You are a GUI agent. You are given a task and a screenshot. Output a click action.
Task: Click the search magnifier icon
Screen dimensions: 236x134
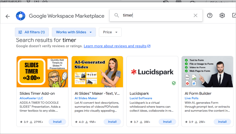click(x=117, y=15)
